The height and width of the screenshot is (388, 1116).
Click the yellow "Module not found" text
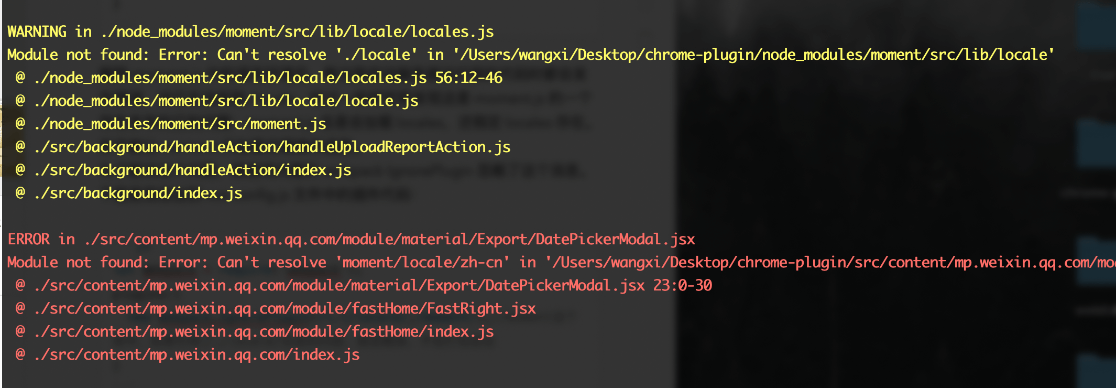click(x=79, y=55)
